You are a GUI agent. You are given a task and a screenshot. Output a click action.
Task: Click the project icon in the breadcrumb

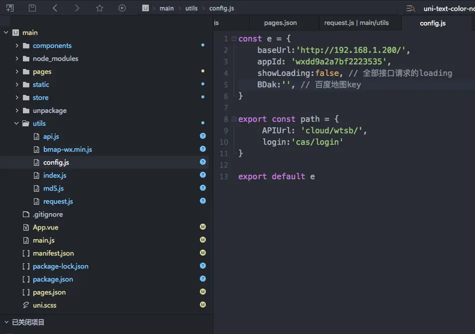tap(146, 8)
